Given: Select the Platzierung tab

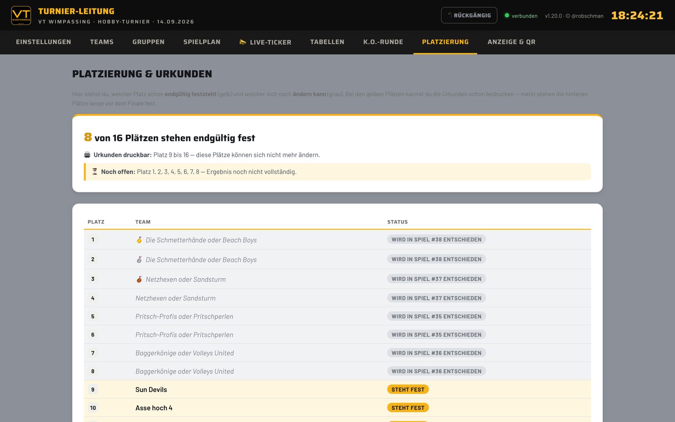Looking at the screenshot, I should (x=445, y=42).
